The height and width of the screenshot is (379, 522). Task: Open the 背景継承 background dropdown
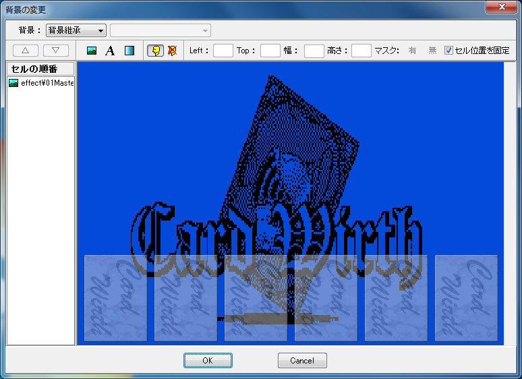(x=76, y=30)
